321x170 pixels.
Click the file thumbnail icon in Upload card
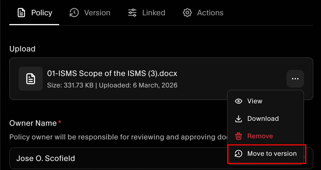click(x=31, y=79)
